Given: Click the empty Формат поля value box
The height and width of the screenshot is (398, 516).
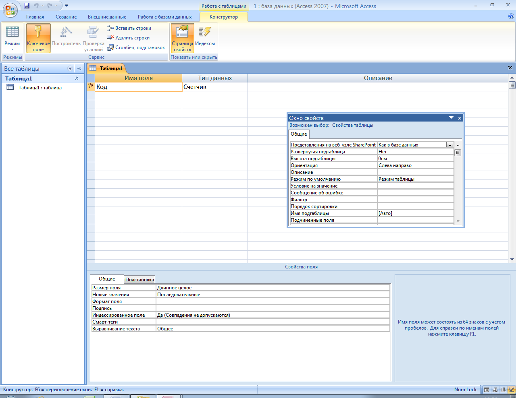Looking at the screenshot, I should [x=273, y=301].
